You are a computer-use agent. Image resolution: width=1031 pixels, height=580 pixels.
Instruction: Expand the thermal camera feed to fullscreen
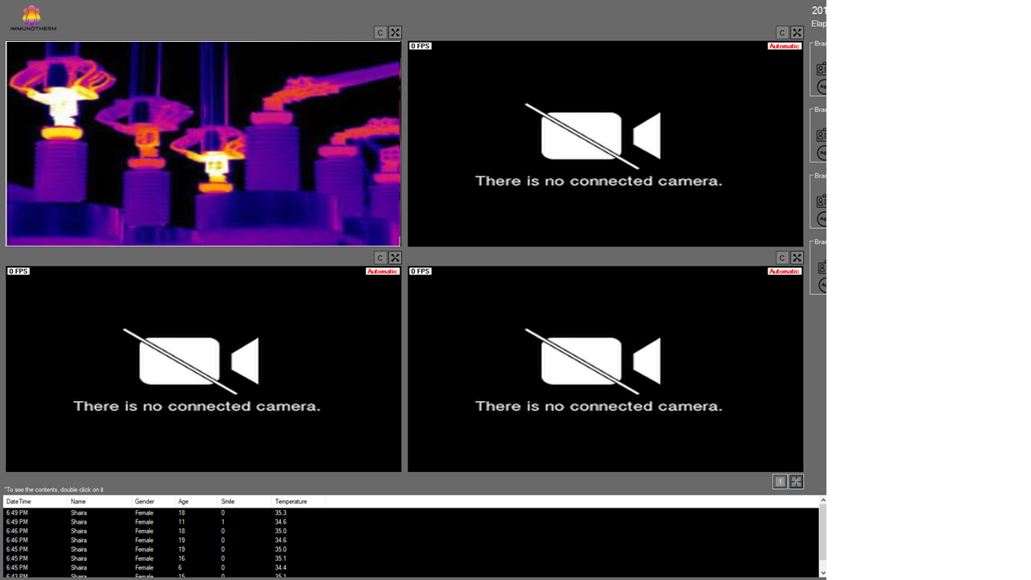pyautogui.click(x=395, y=33)
